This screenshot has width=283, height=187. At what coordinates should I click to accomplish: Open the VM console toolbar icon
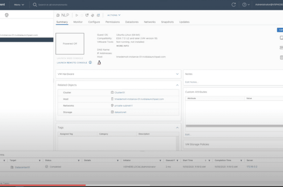pyautogui.click(x=87, y=15)
